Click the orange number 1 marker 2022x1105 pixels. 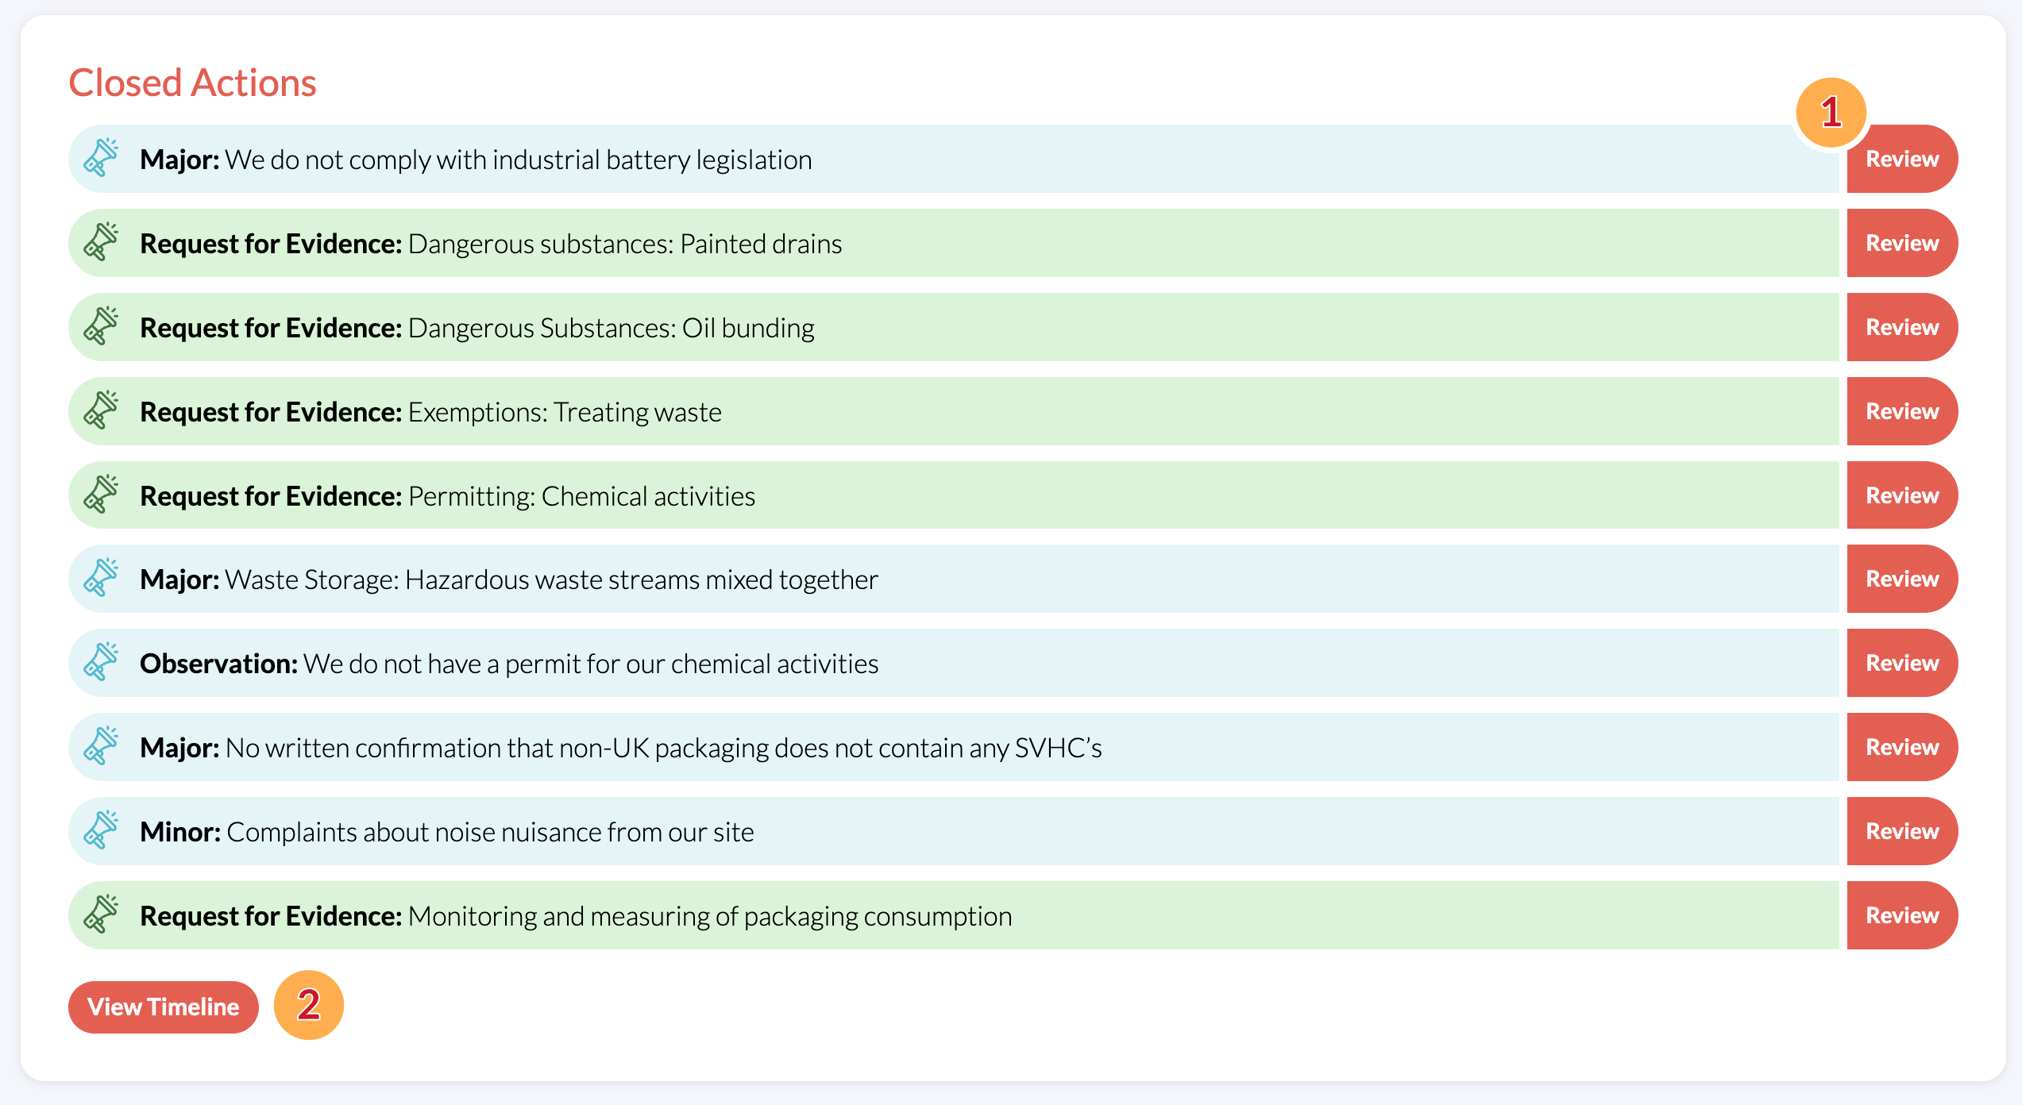coord(1831,113)
